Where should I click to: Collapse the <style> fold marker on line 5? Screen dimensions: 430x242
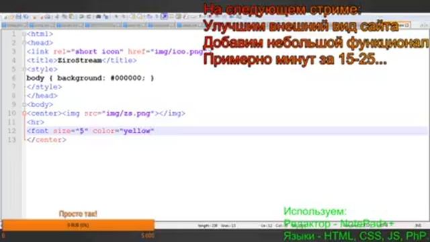[x=24, y=69]
